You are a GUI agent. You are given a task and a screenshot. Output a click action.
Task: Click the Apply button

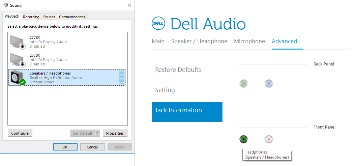(120, 147)
